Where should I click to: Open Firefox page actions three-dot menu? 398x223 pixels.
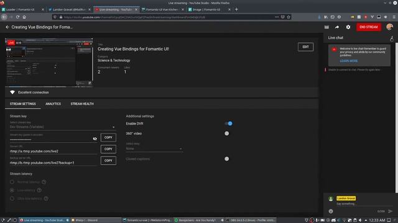(277, 17)
